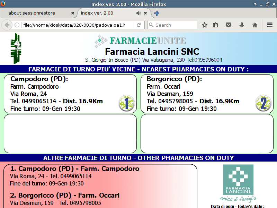Click the number 2 badge for Borgoricco pharmacy

263,103
